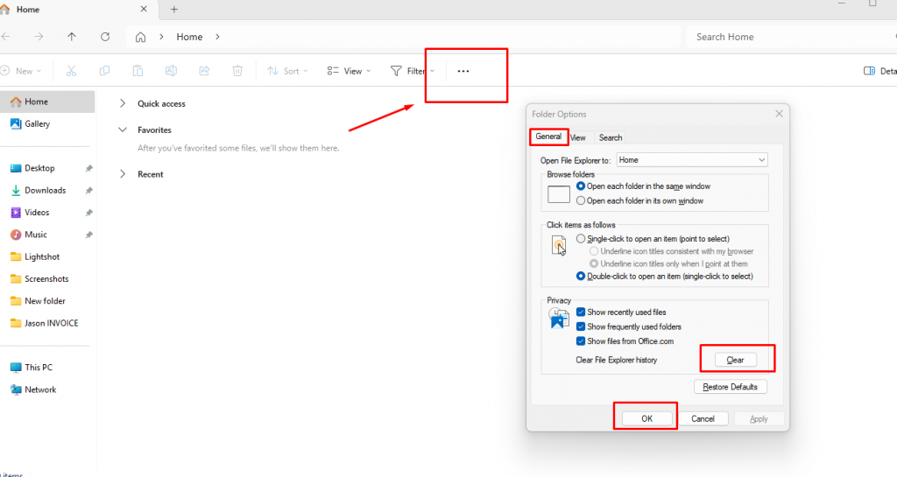
Task: Click the Copy icon in toolbar
Action: pos(104,71)
